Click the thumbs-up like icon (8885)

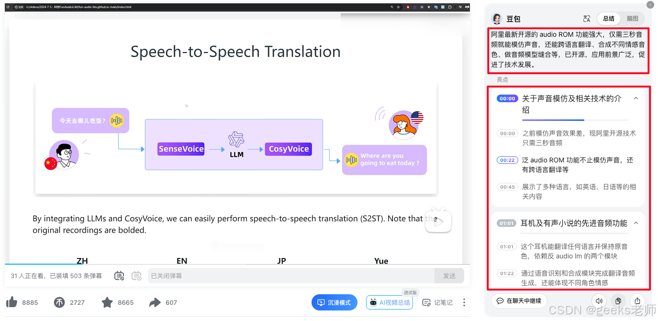click(x=12, y=302)
